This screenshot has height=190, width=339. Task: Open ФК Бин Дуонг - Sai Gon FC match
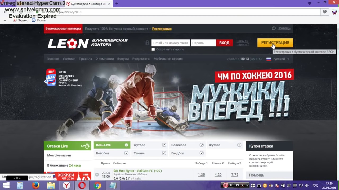tap(137, 171)
